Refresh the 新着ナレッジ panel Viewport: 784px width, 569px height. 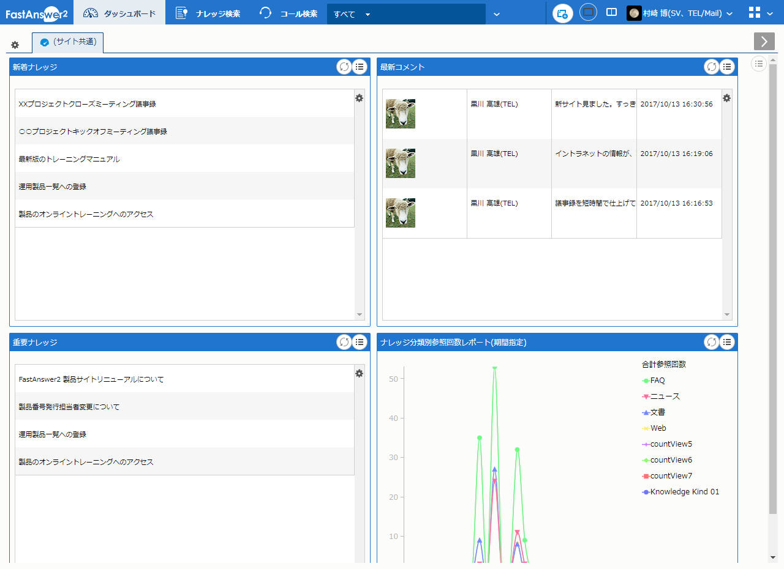344,67
